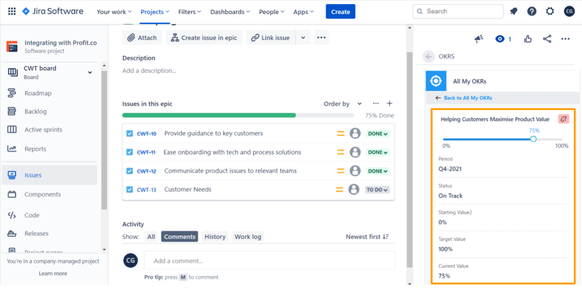Image resolution: width=582 pixels, height=288 pixels.
Task: Open the Link issue dropdown arrow
Action: (x=303, y=37)
